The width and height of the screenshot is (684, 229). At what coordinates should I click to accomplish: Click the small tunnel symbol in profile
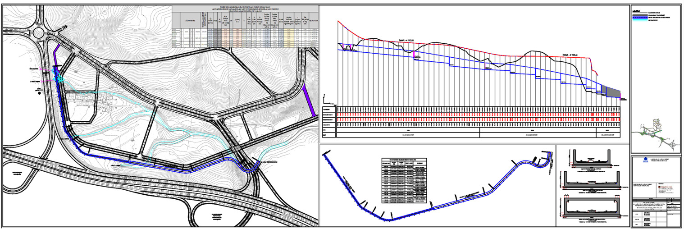pyautogui.click(x=347, y=47)
